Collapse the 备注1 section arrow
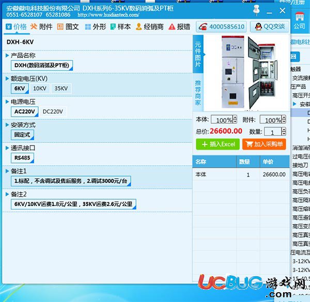Viewport: 310px width, 302px height. pos(7,171)
